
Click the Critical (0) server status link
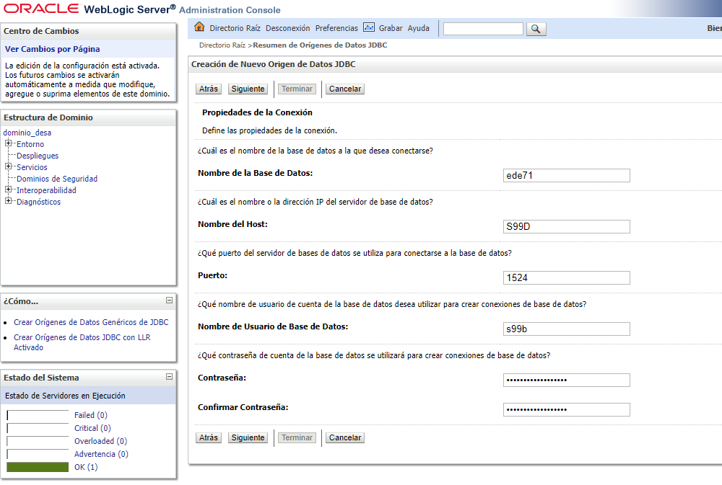tap(92, 427)
